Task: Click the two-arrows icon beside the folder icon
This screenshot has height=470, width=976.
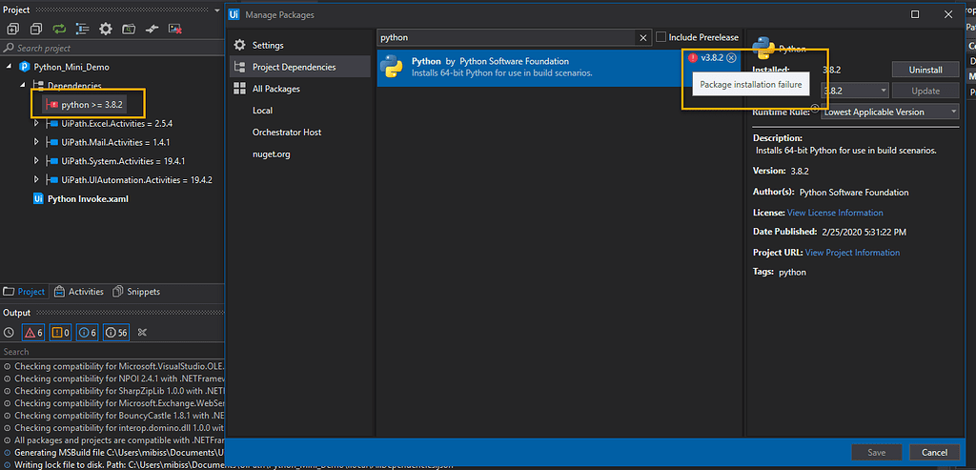Action: pos(152,29)
